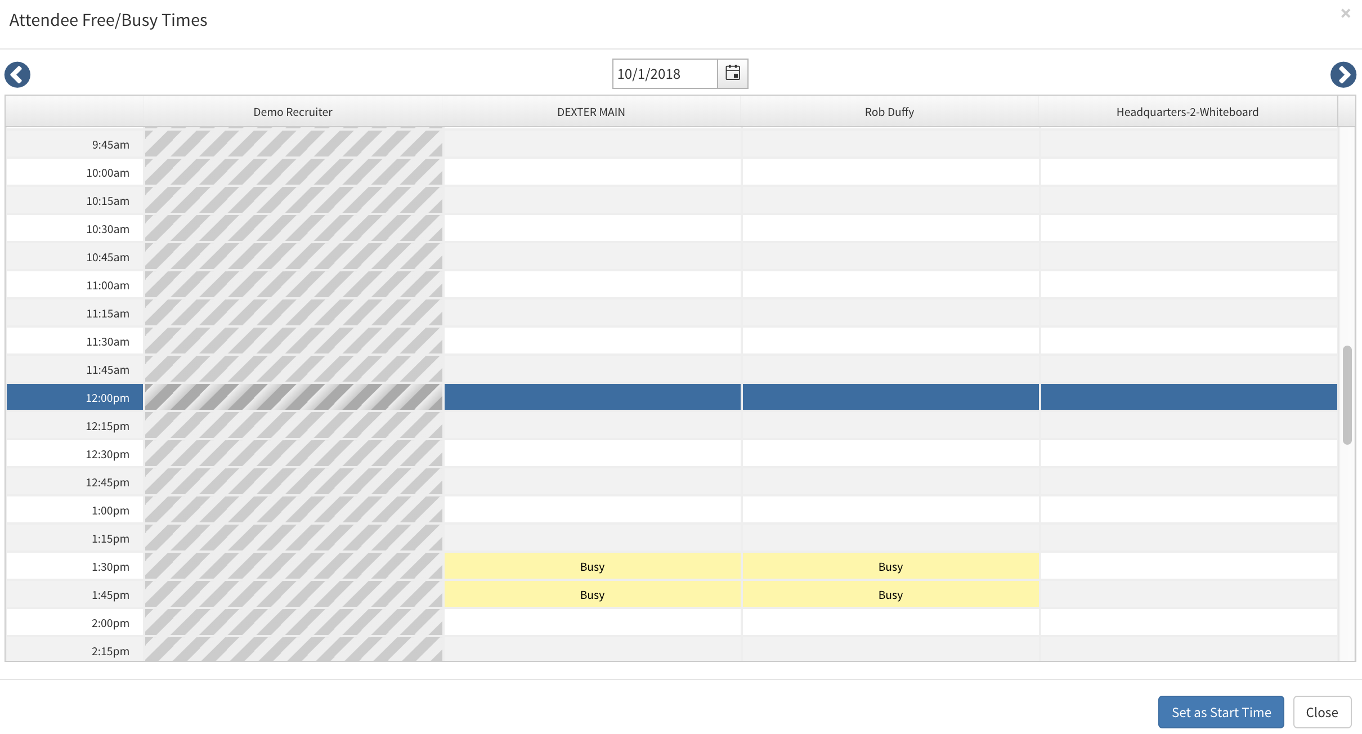Click Headquarters-2-Whiteboard column header

1188,111
